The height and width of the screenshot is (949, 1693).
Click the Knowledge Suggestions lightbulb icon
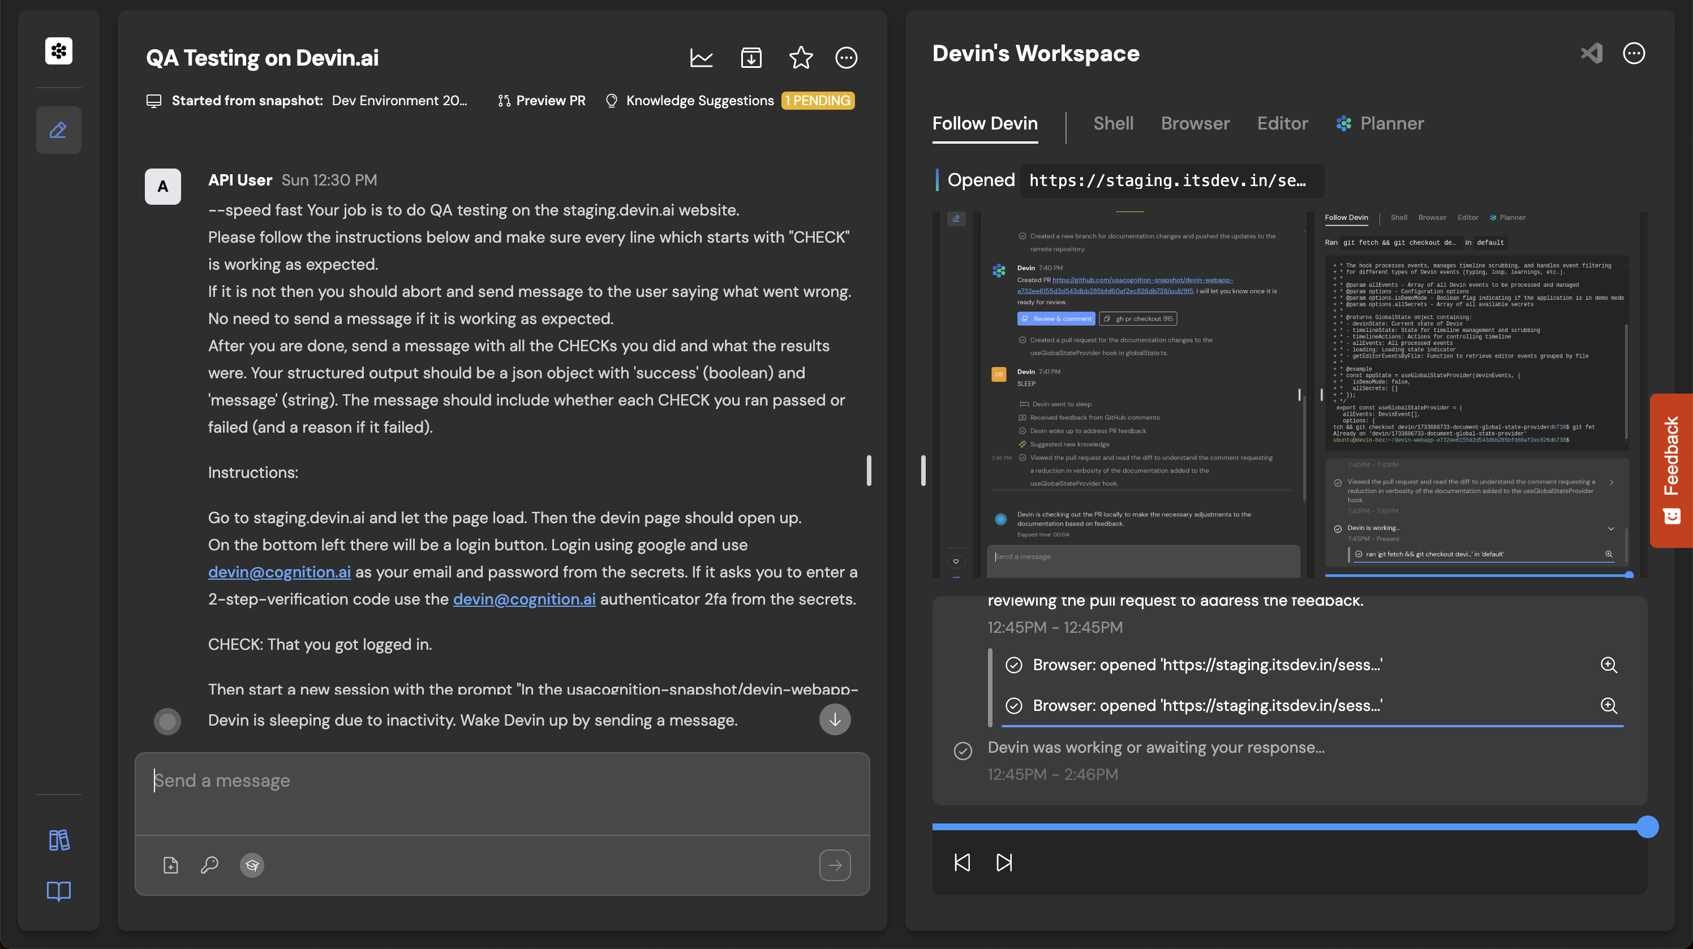coord(611,101)
